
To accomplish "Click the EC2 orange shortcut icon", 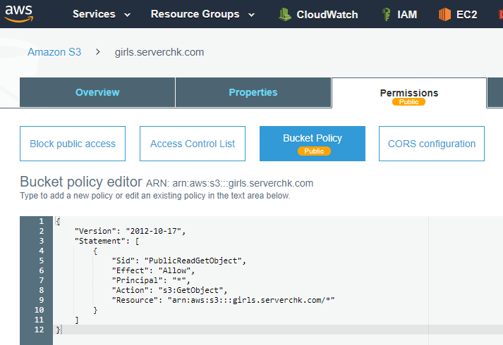I will pyautogui.click(x=444, y=14).
